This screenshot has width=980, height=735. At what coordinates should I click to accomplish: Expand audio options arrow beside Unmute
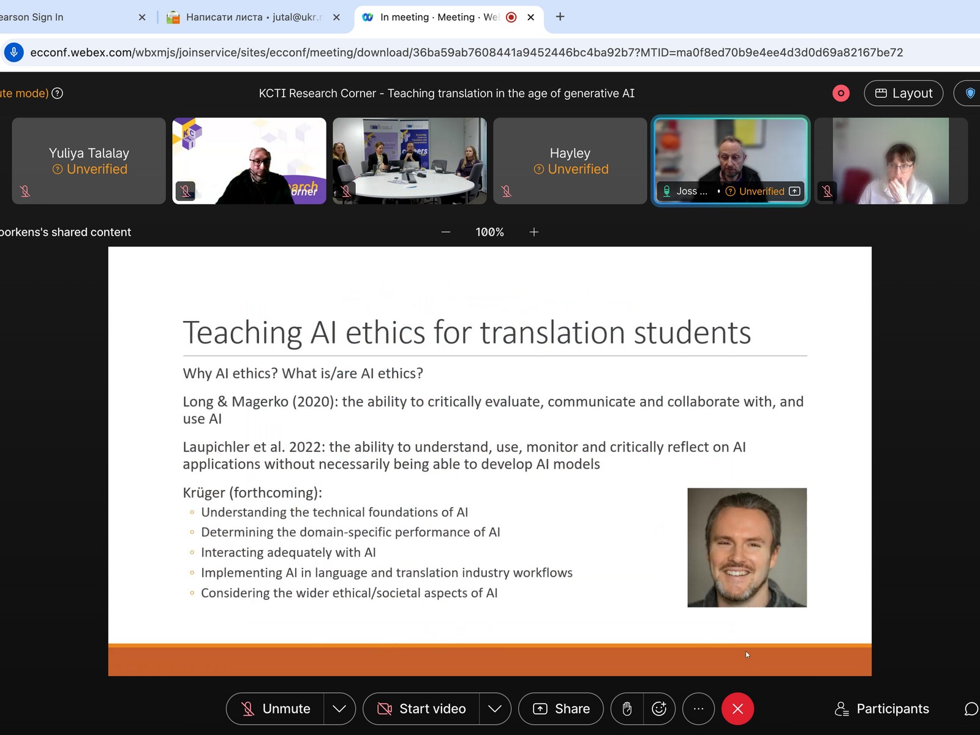click(x=339, y=709)
